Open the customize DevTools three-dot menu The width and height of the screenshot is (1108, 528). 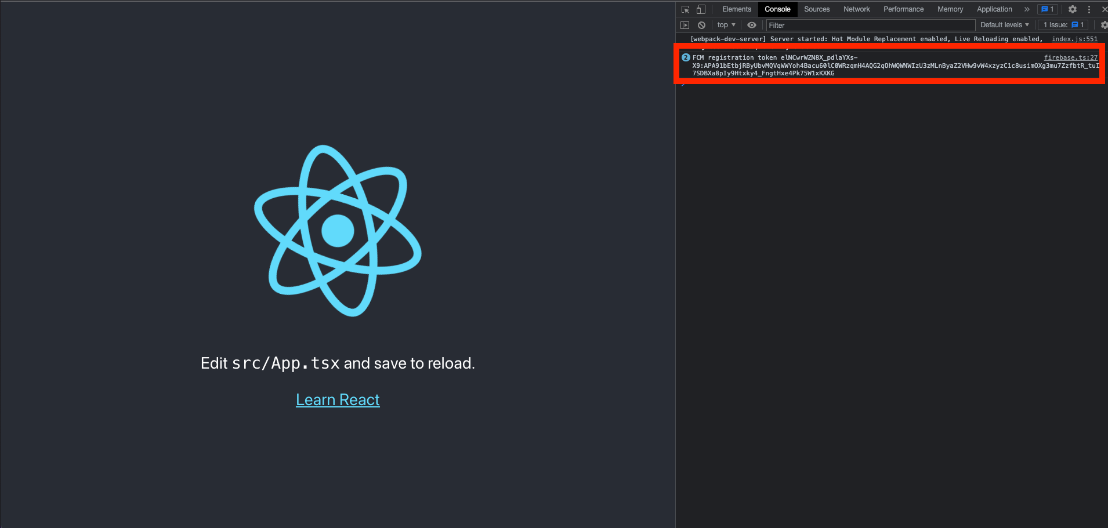point(1089,9)
